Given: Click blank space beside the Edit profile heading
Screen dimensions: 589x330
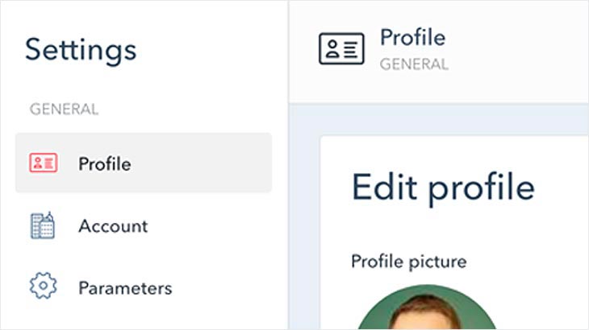Looking at the screenshot, I should (x=562, y=188).
